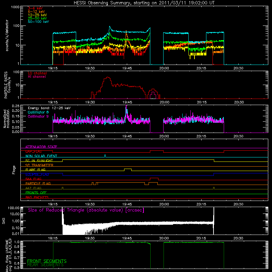Select the 'Collimator 8' legend text
The image size is (272, 272).
[x=38, y=112]
